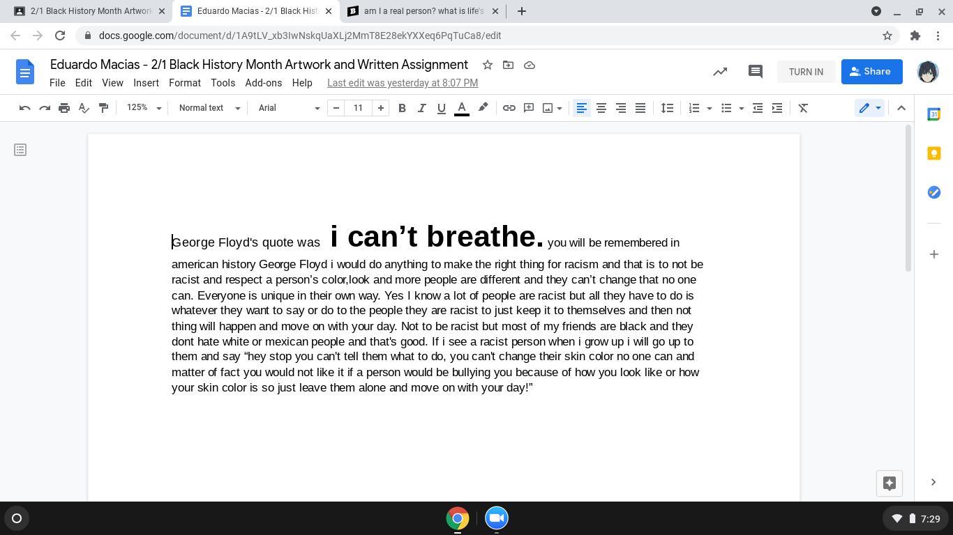This screenshot has height=535, width=953.
Task: Click the document title text
Action: click(259, 65)
